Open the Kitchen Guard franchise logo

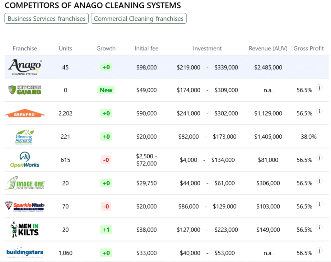pyautogui.click(x=25, y=90)
